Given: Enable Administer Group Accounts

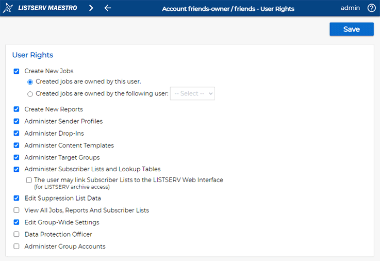Looking at the screenshot, I should pyautogui.click(x=16, y=247).
